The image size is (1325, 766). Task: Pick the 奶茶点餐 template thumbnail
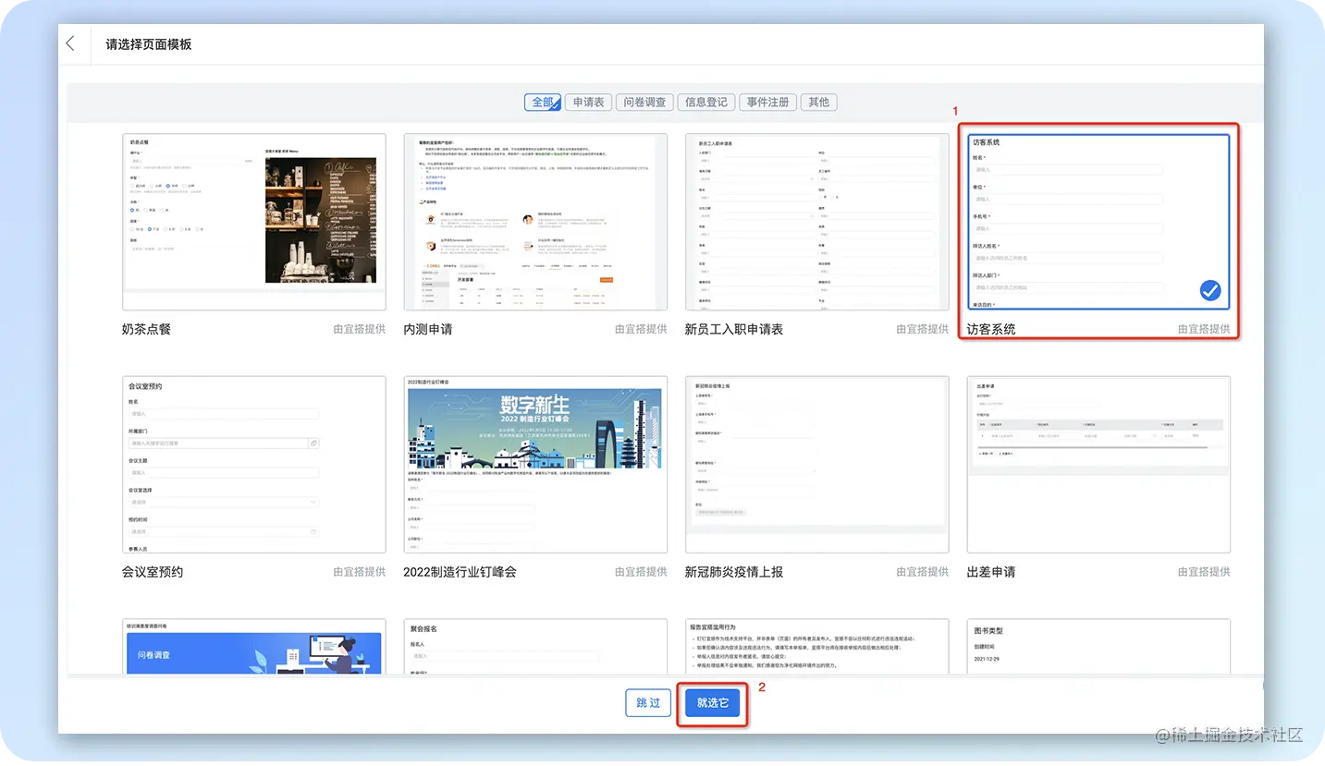(254, 222)
